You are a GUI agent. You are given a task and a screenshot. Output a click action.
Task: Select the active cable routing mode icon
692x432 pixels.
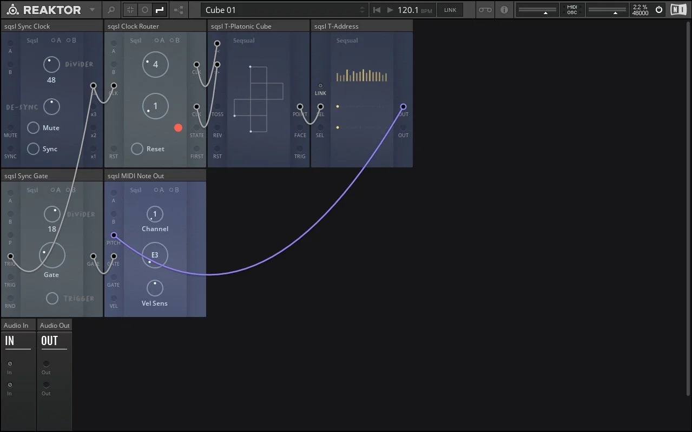pos(159,10)
